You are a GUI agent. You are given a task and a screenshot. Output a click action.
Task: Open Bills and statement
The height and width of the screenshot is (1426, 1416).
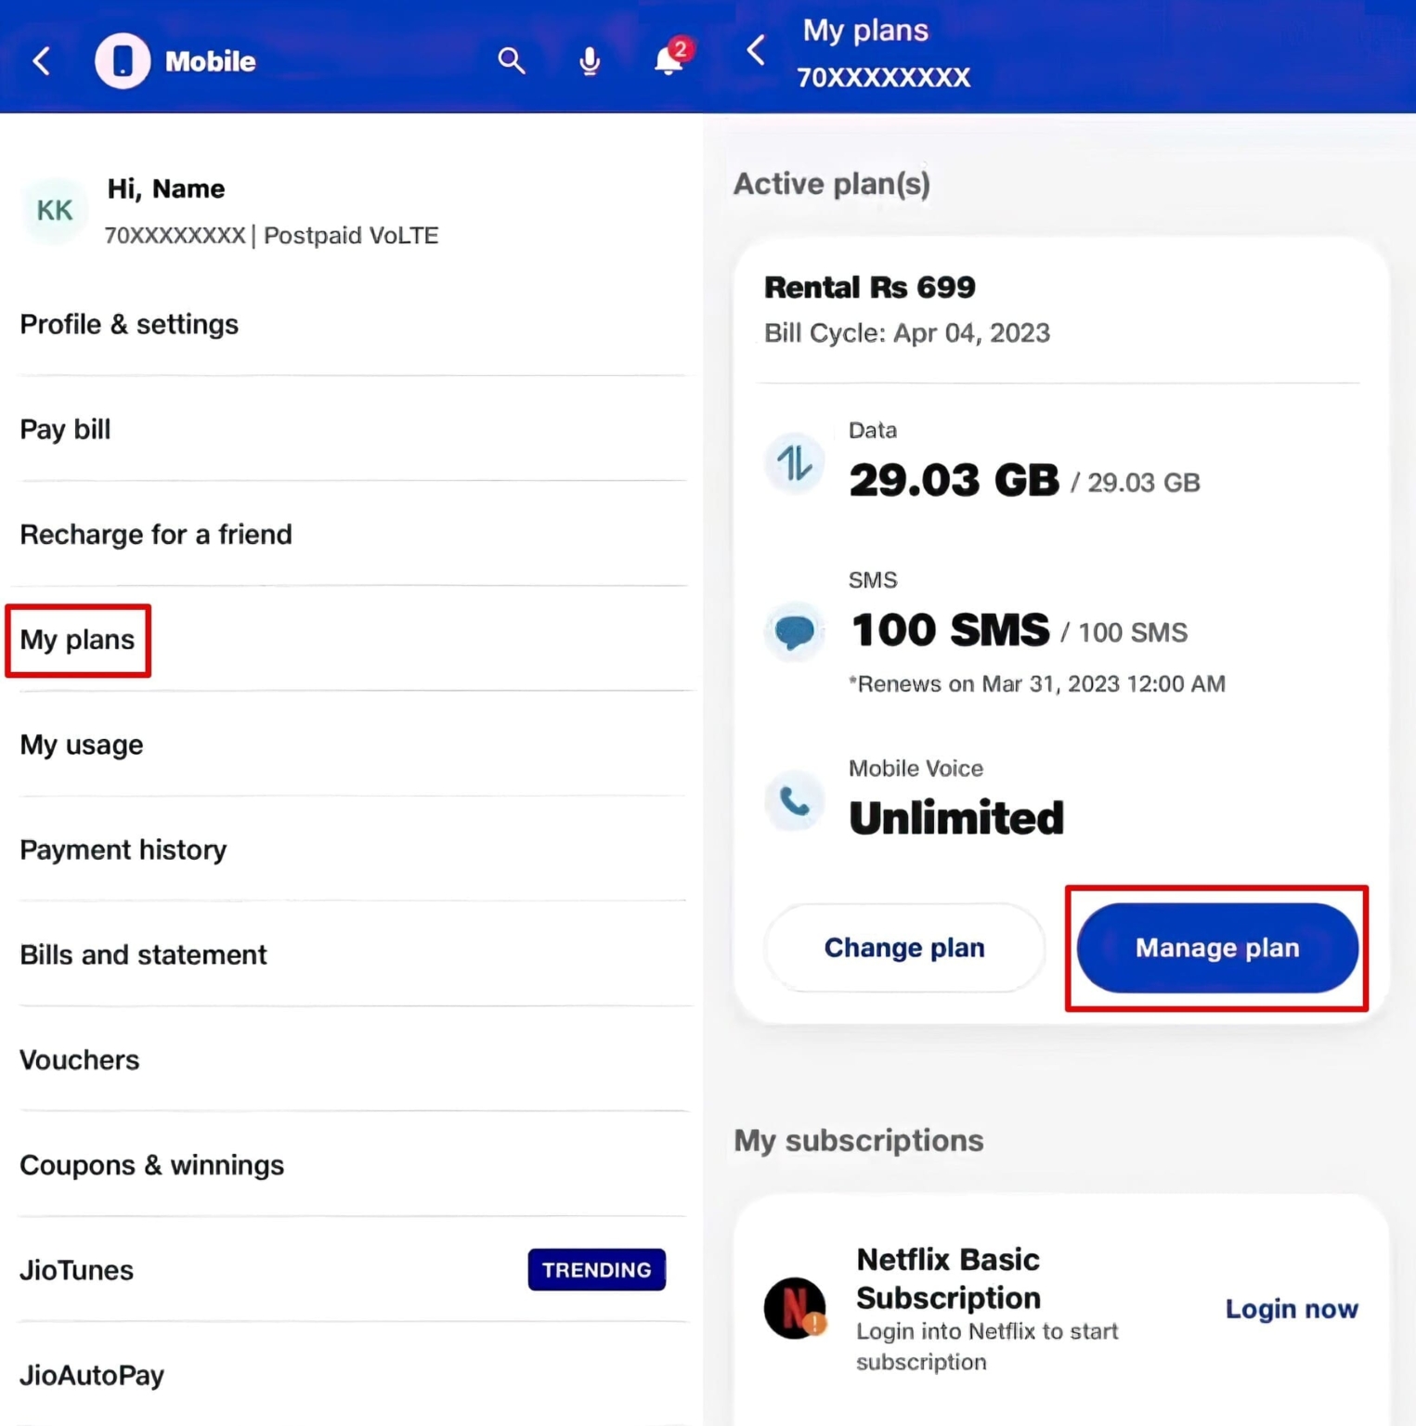143,953
